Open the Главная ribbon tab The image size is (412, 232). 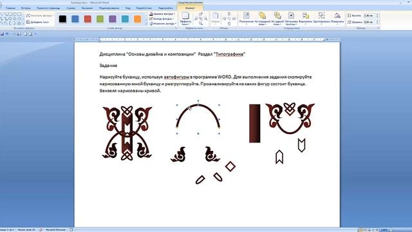[10, 8]
